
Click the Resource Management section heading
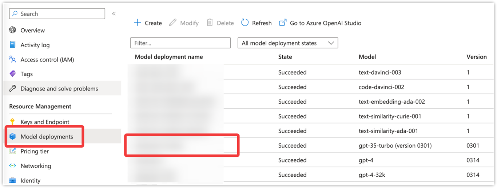(40, 107)
